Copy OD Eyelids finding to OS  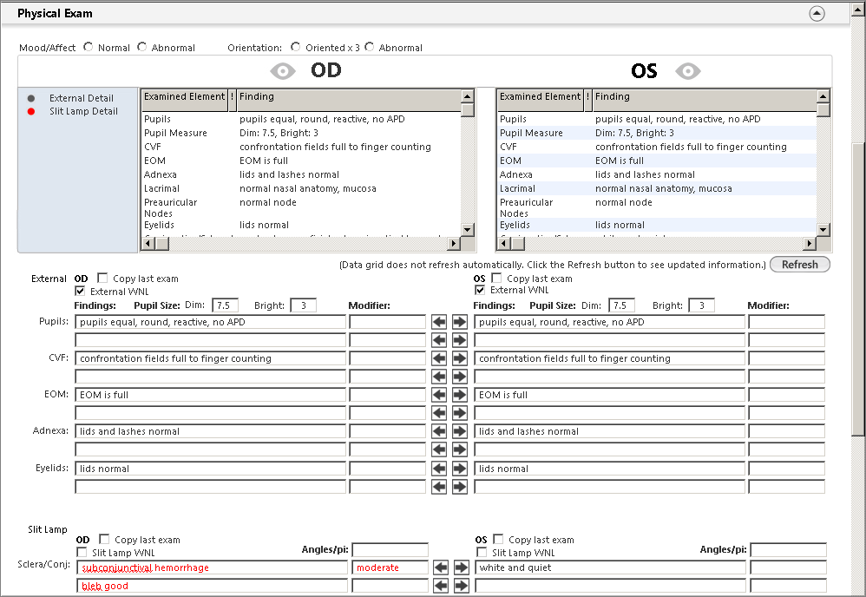[460, 469]
